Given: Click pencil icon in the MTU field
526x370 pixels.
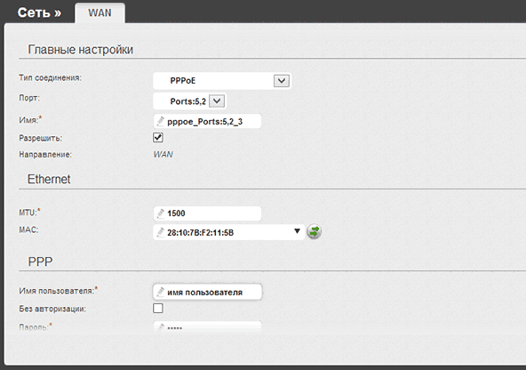Looking at the screenshot, I should [161, 213].
